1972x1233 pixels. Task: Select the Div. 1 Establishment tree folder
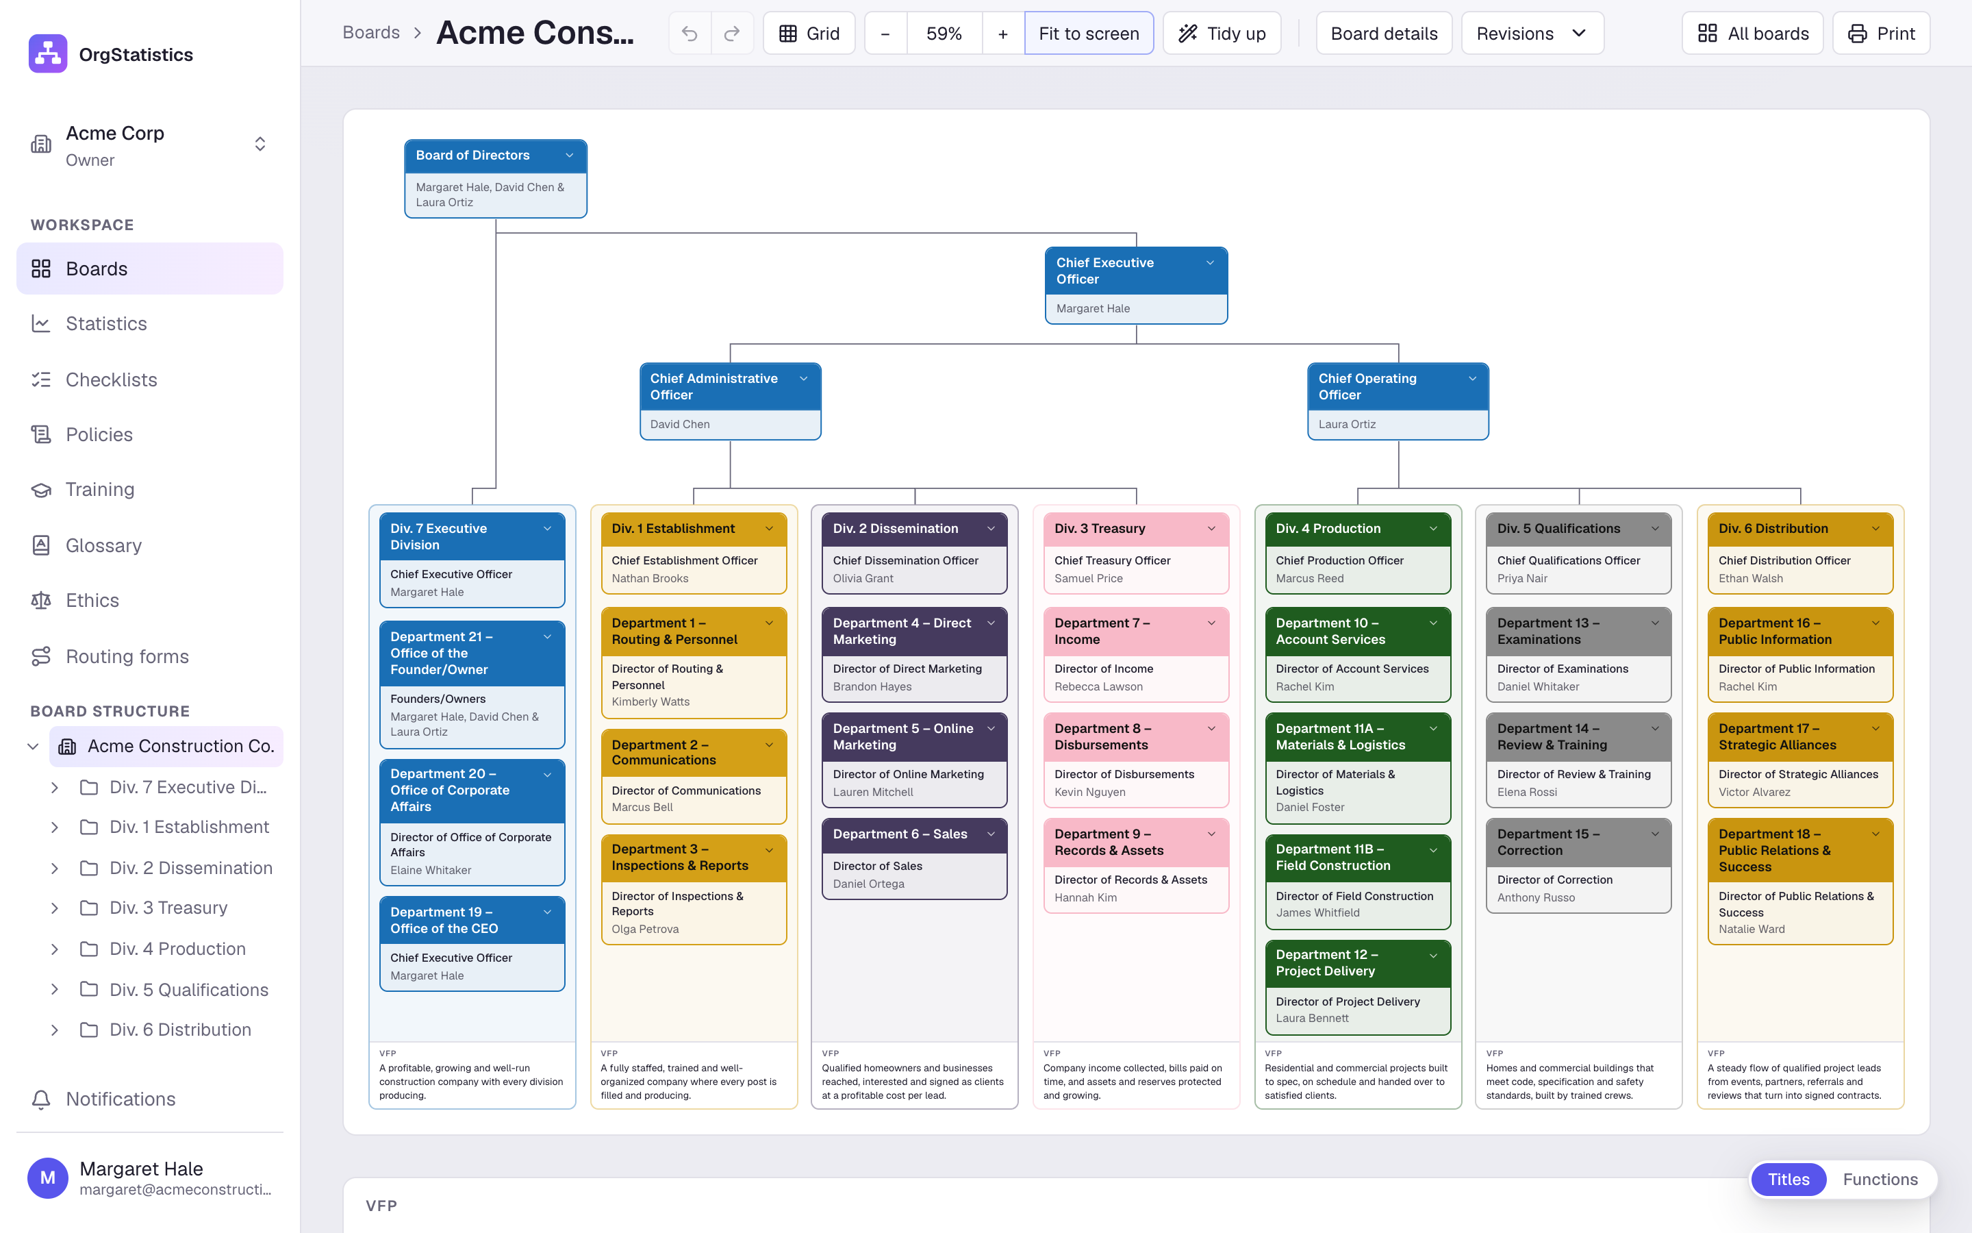[x=177, y=827]
